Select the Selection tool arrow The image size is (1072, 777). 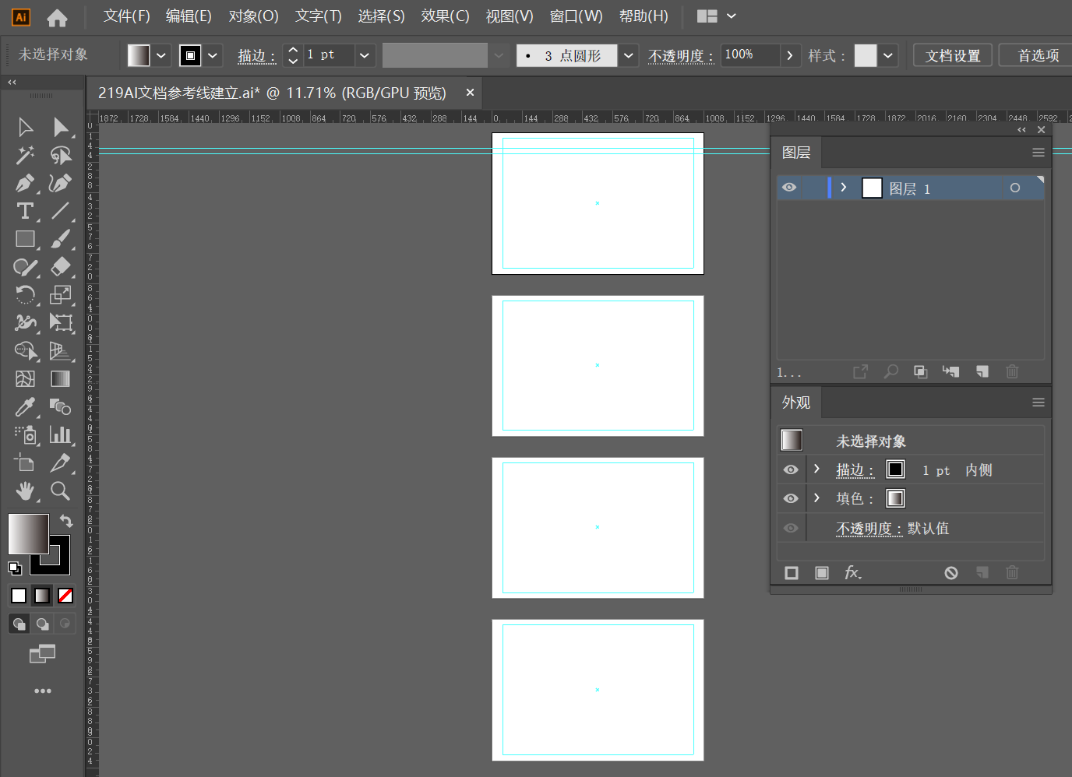25,127
